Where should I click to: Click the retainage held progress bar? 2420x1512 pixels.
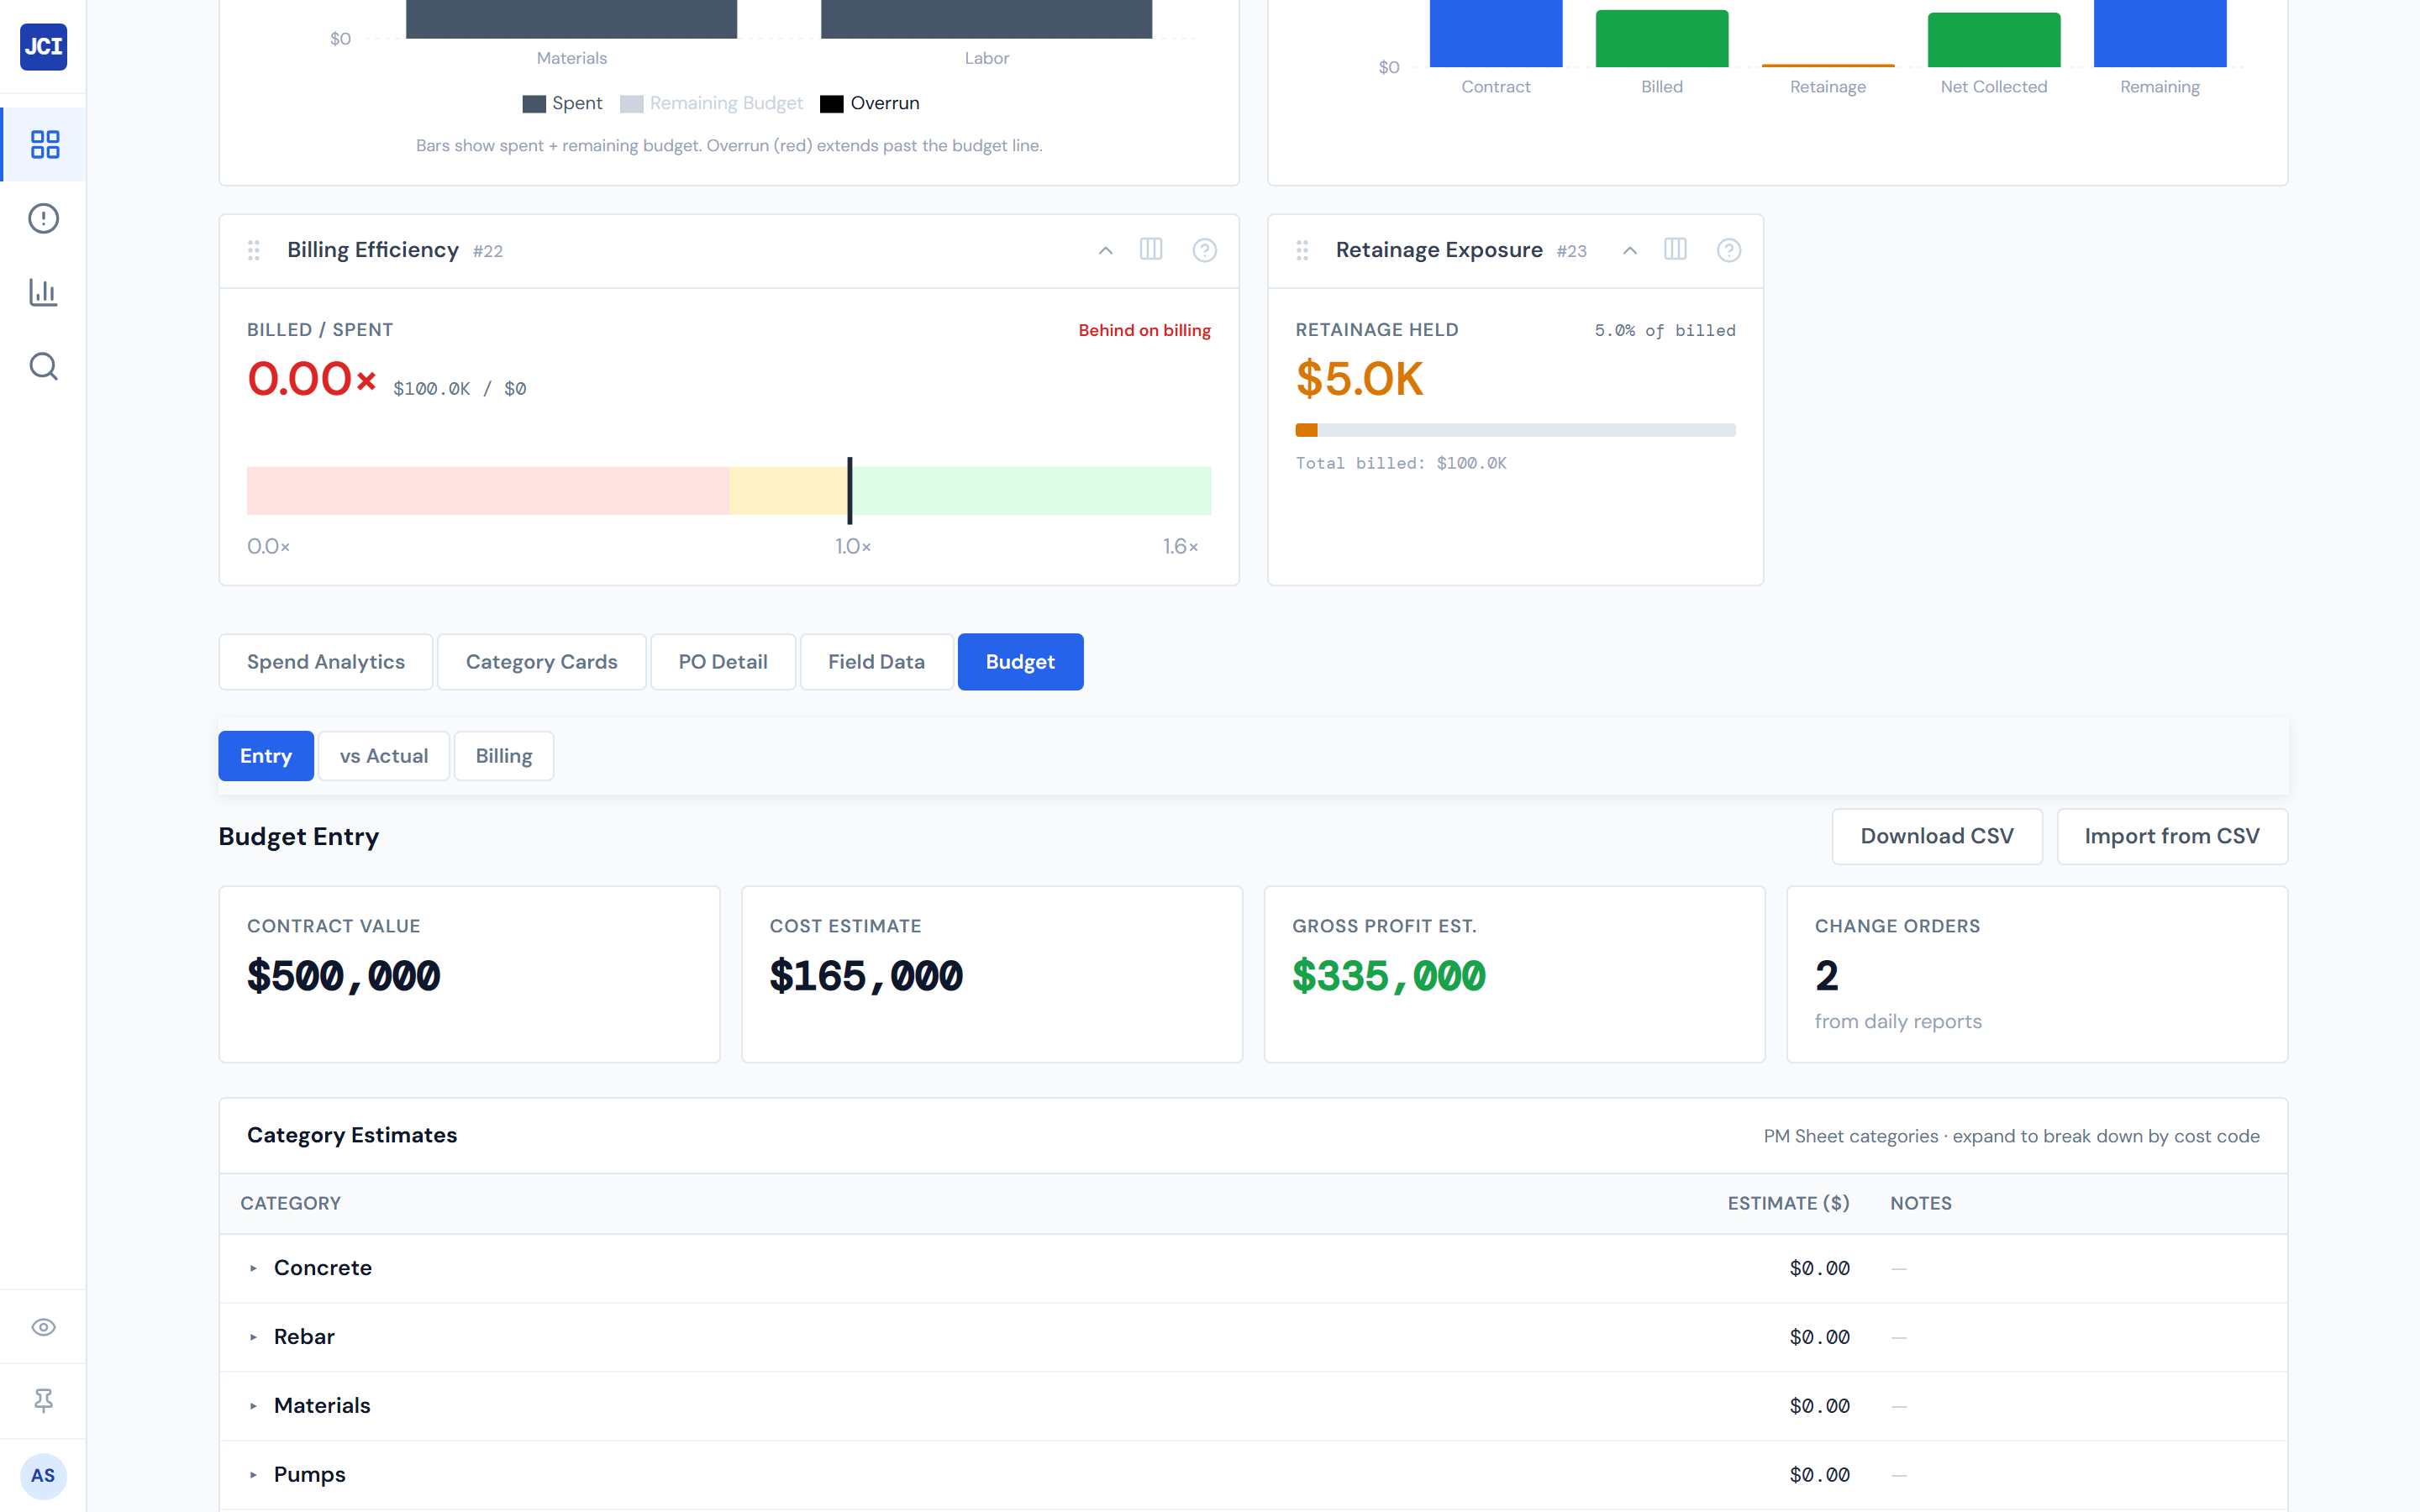1515,430
